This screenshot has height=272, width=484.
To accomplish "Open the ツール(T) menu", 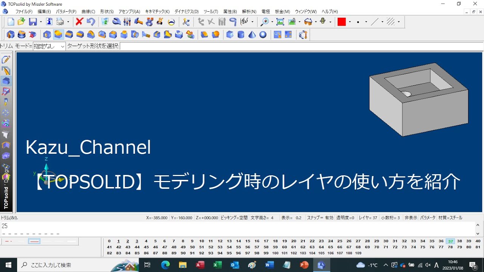I will click(x=211, y=12).
